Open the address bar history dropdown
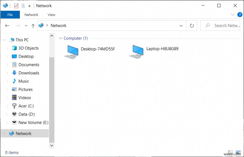 click(x=181, y=26)
